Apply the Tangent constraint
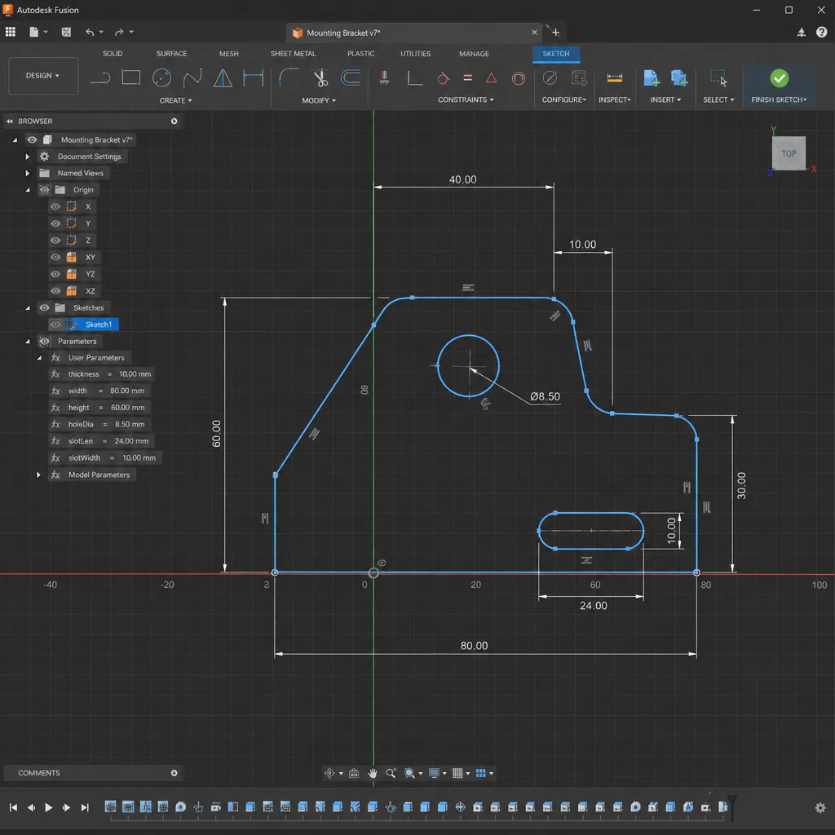 coord(443,78)
